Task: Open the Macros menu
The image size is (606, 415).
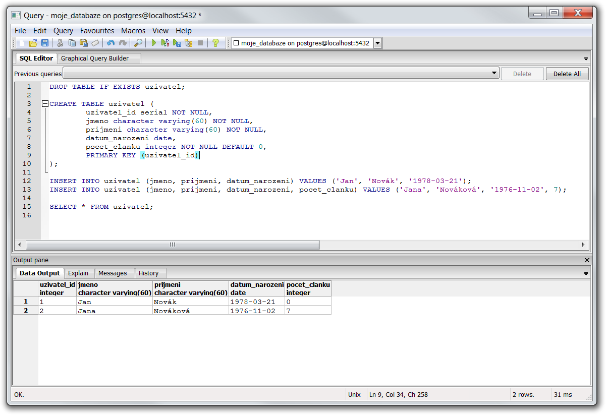Action: [x=133, y=31]
